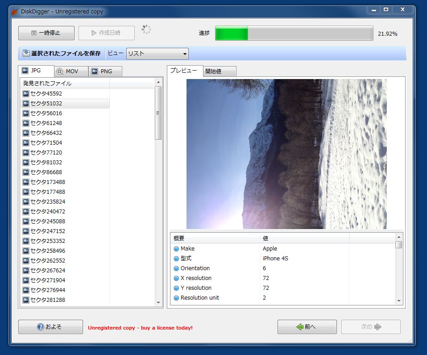This screenshot has width=427, height=355.
Task: Click the image icon beside セクタ86688
Action: click(x=26, y=172)
